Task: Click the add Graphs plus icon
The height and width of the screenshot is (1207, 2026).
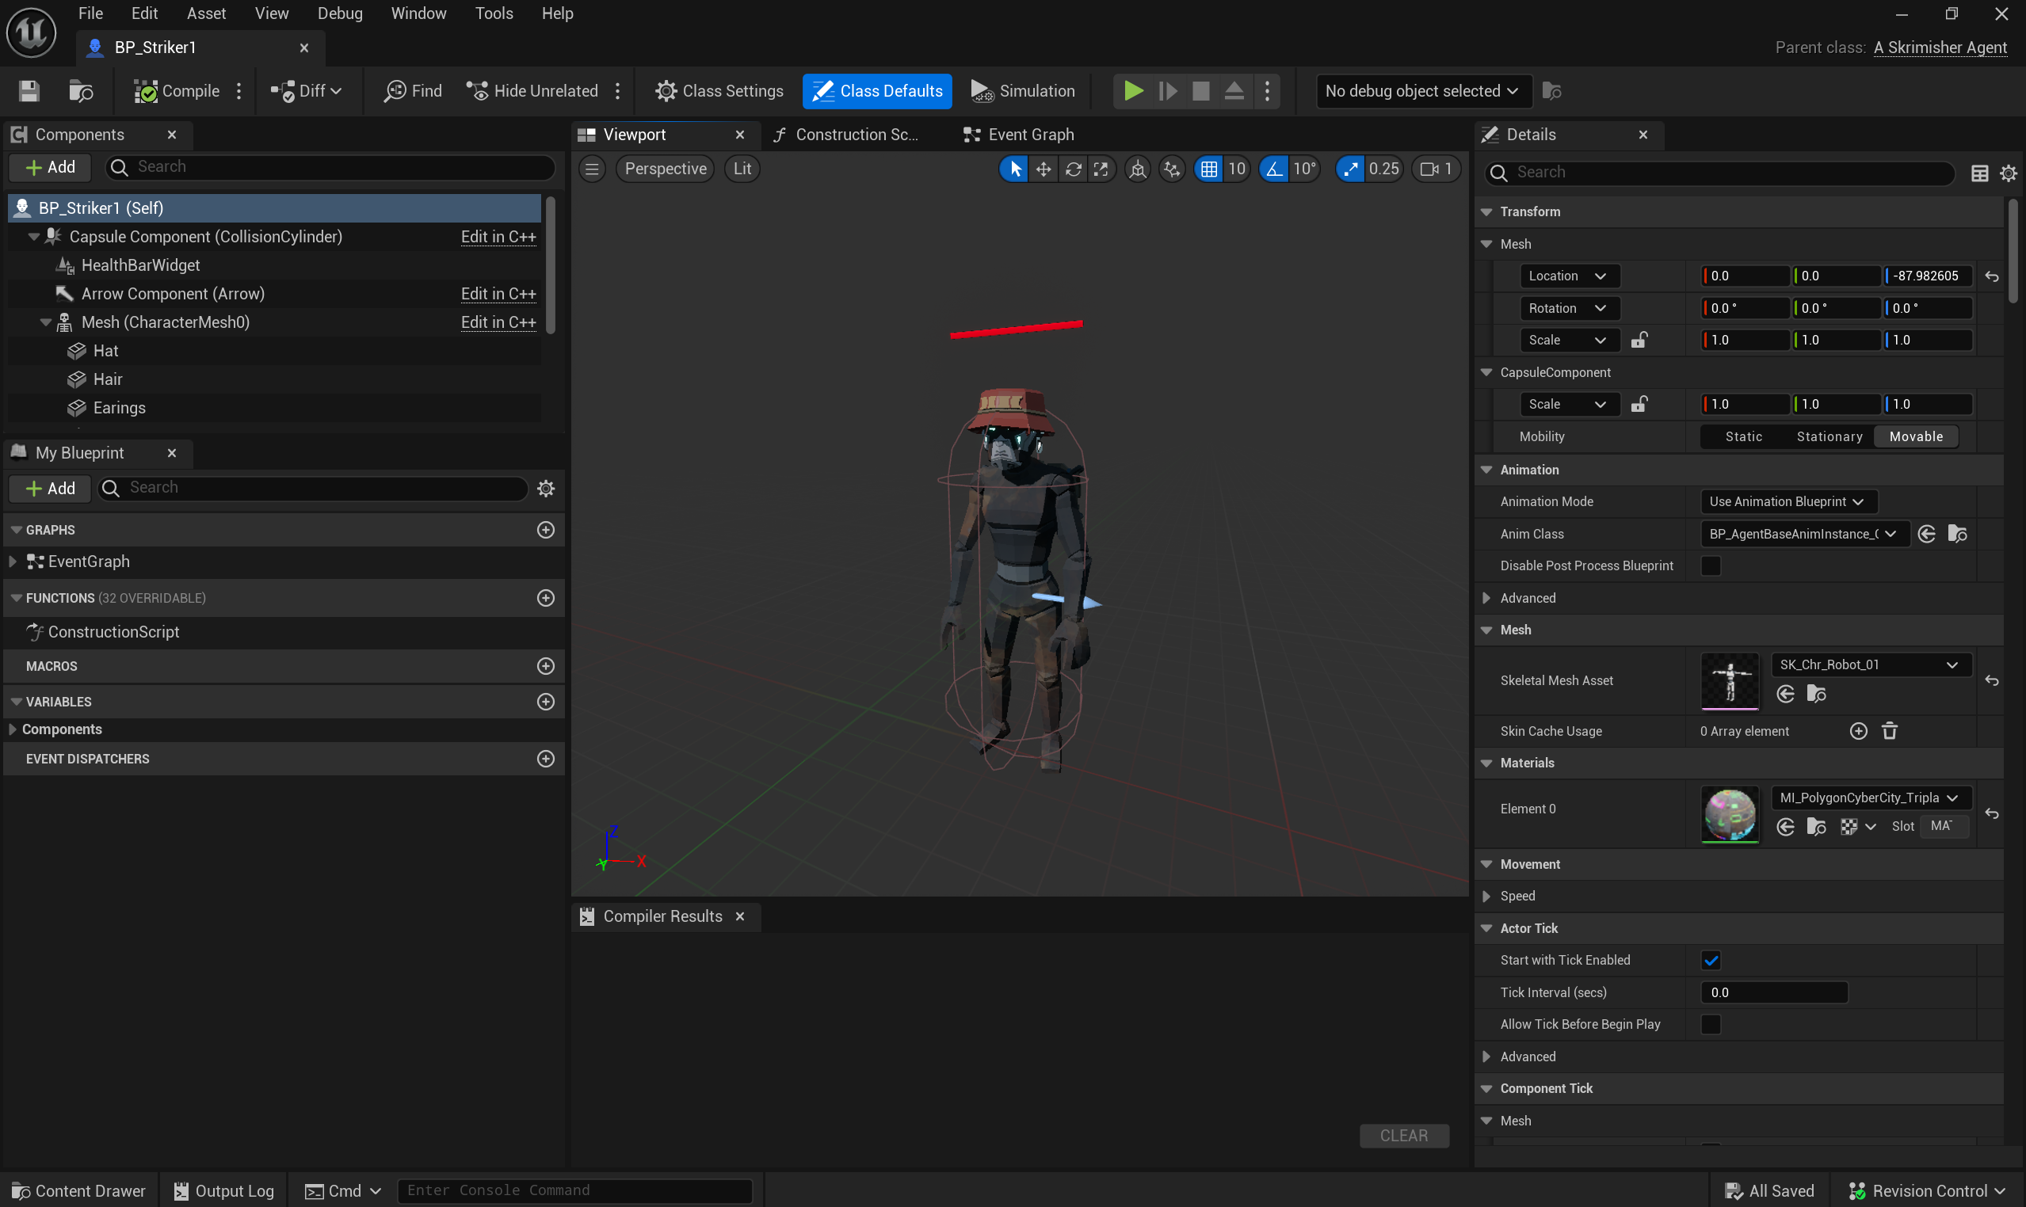Action: pyautogui.click(x=546, y=530)
